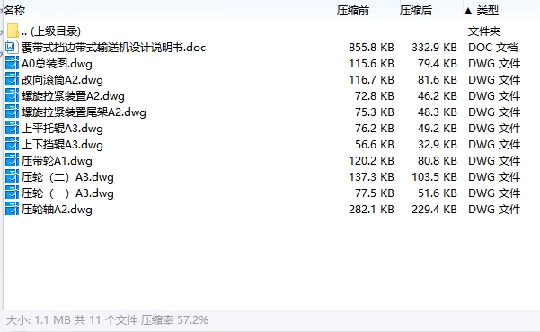Click the DWG 文件 type of 压轮轴A2.dwg

[x=494, y=210]
